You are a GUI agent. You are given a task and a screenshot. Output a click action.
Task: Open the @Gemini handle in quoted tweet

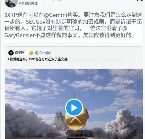43,53
